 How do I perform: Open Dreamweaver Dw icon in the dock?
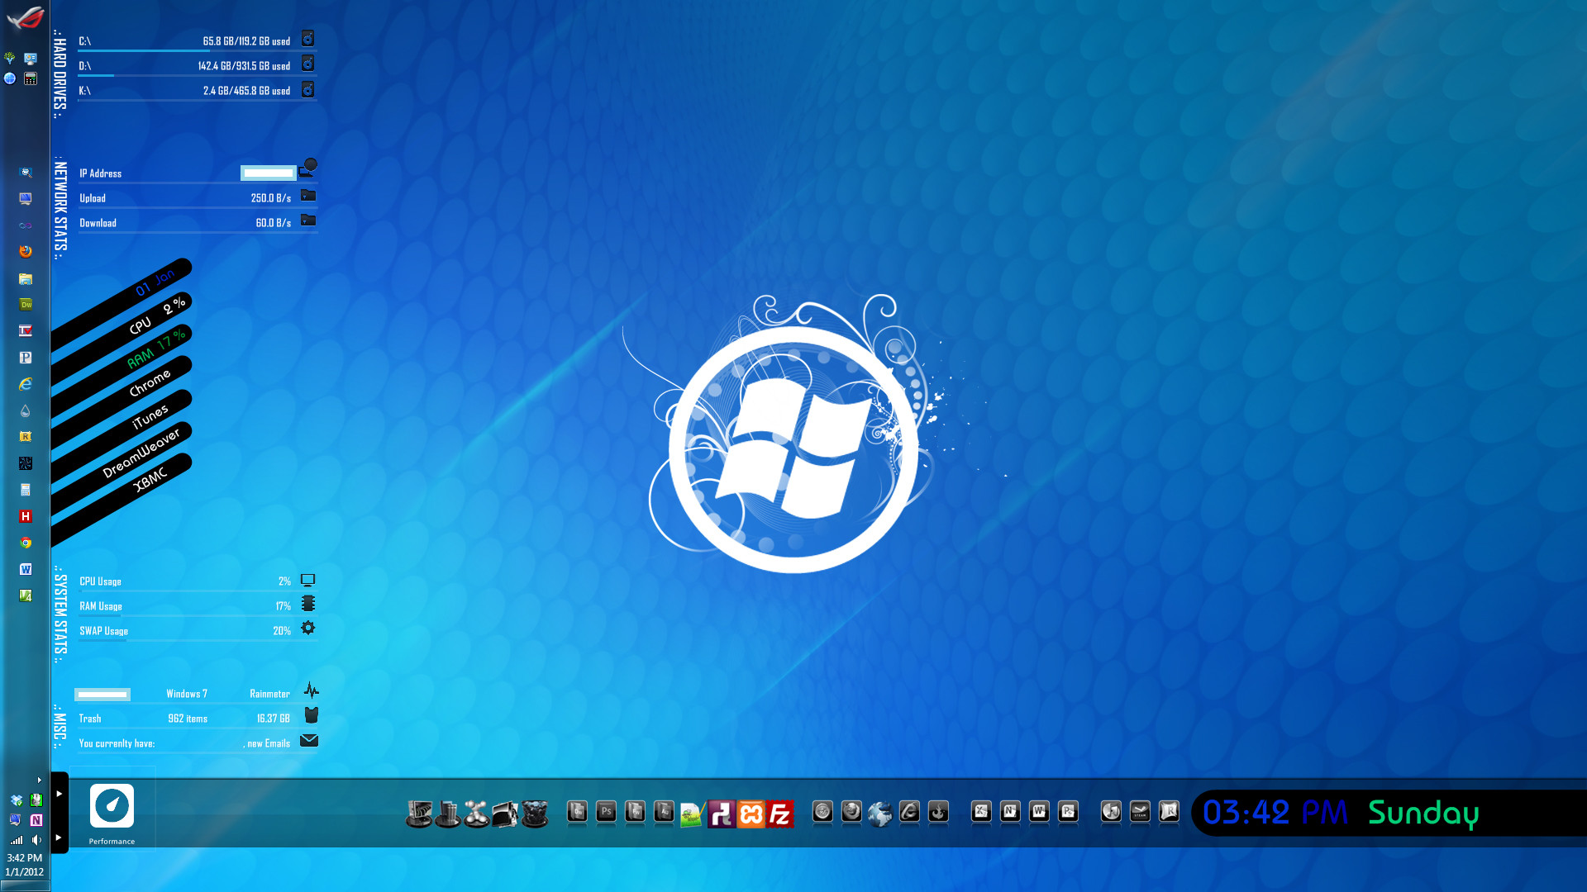pos(577,812)
